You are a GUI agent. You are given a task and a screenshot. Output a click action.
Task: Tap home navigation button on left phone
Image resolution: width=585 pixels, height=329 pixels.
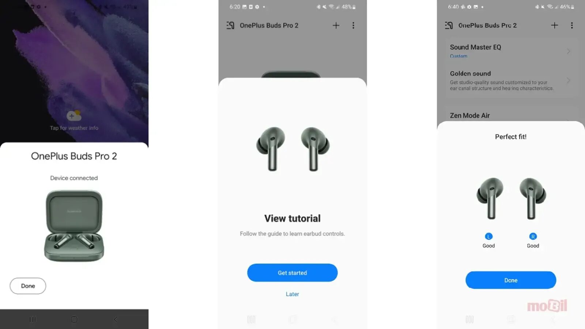(x=74, y=319)
